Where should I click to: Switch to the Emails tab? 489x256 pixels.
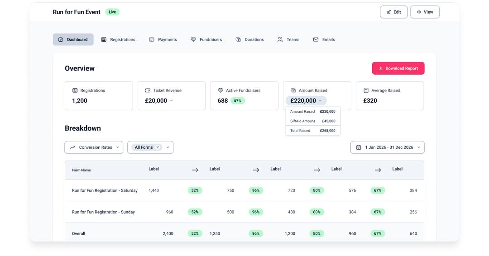pos(324,39)
